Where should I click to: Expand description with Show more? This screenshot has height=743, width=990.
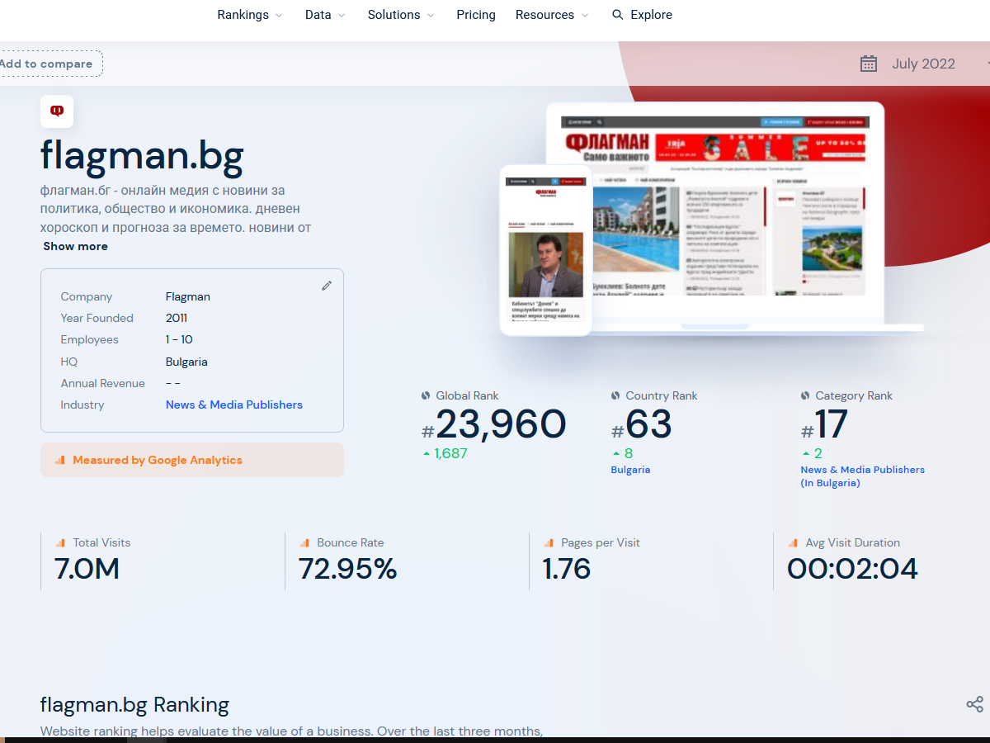coord(75,246)
